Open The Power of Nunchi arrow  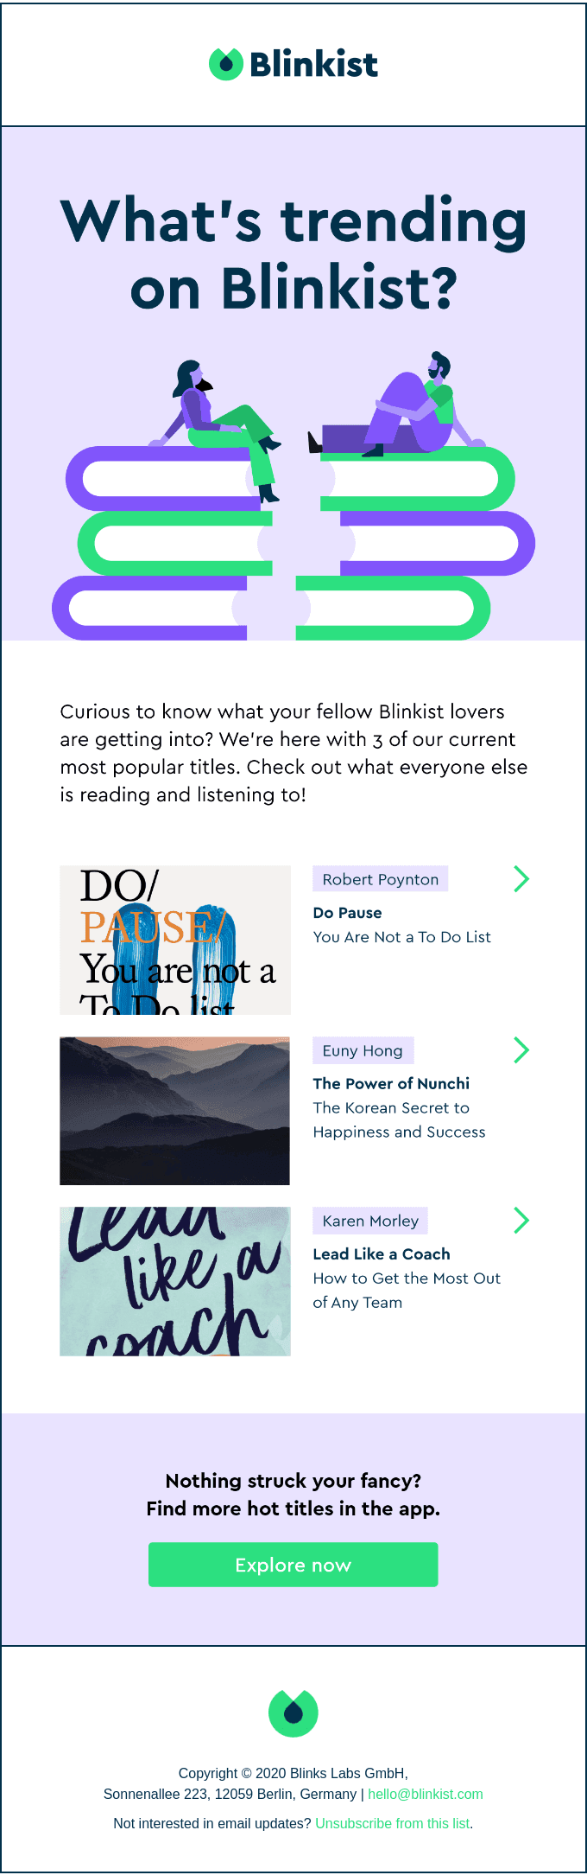point(521,1049)
